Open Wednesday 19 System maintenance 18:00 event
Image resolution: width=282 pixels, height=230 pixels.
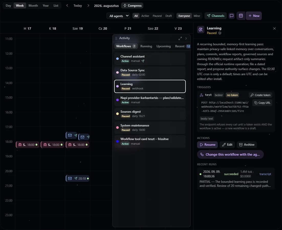click(x=78, y=145)
